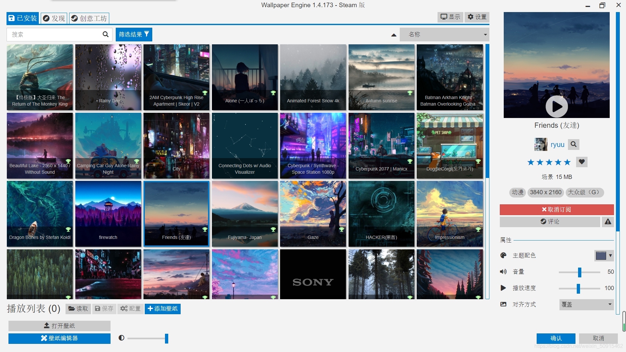Image resolution: width=626 pixels, height=352 pixels.
Task: Open the 覆盖 alignment dropdown
Action: pos(587,305)
